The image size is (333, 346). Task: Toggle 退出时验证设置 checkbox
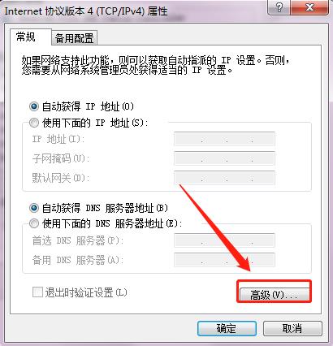click(37, 292)
